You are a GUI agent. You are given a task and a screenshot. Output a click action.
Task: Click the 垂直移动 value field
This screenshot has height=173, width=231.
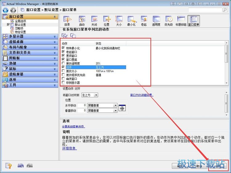pos(82,111)
